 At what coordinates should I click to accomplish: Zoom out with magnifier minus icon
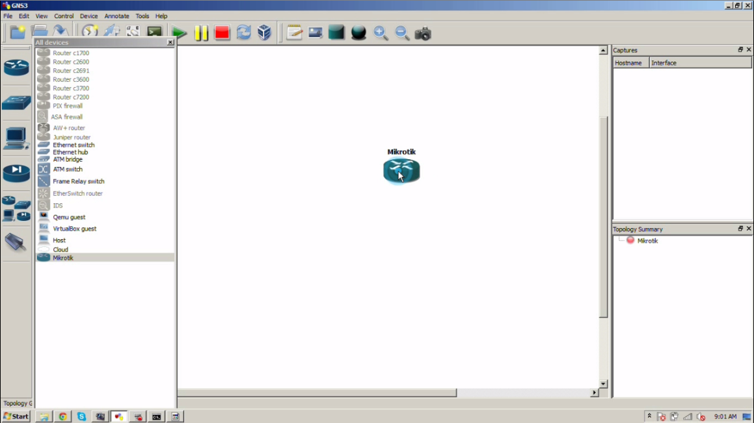click(x=402, y=32)
